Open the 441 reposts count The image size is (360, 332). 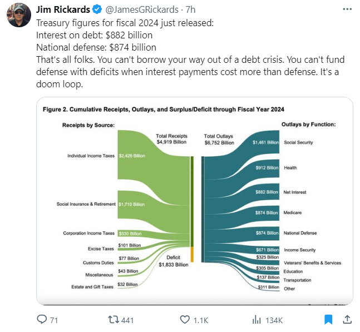[x=127, y=320]
